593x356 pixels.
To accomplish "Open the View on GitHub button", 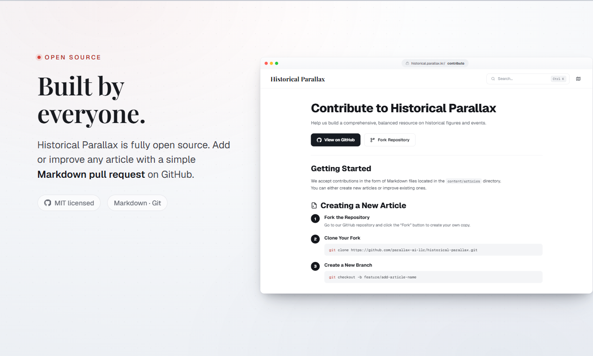I will (x=336, y=140).
